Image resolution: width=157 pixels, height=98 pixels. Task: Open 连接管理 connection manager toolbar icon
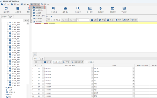coord(7,8)
